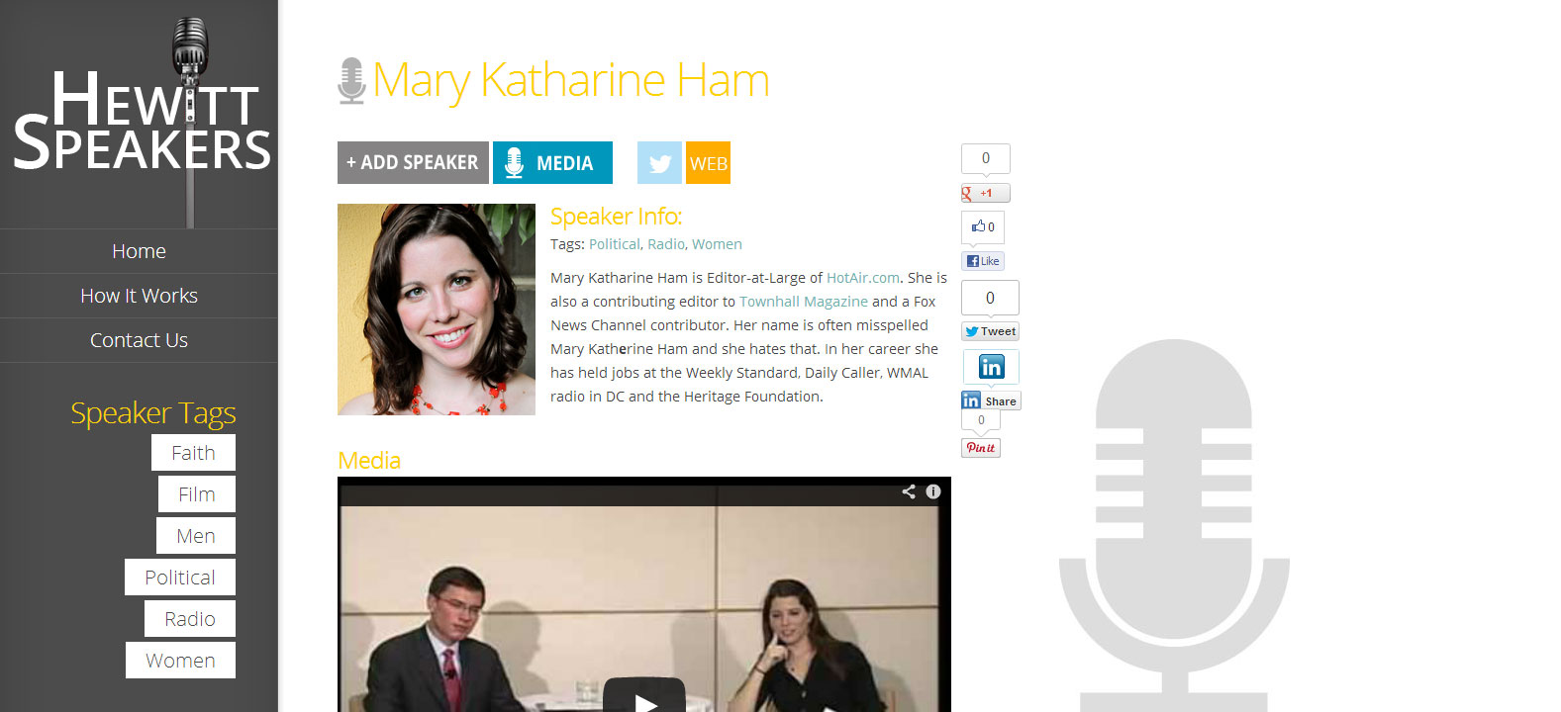The height and width of the screenshot is (712, 1561).
Task: Click the Speaker Info: heading
Action: [616, 217]
